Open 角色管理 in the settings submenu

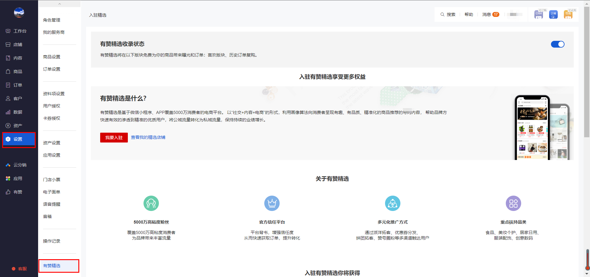pyautogui.click(x=52, y=20)
